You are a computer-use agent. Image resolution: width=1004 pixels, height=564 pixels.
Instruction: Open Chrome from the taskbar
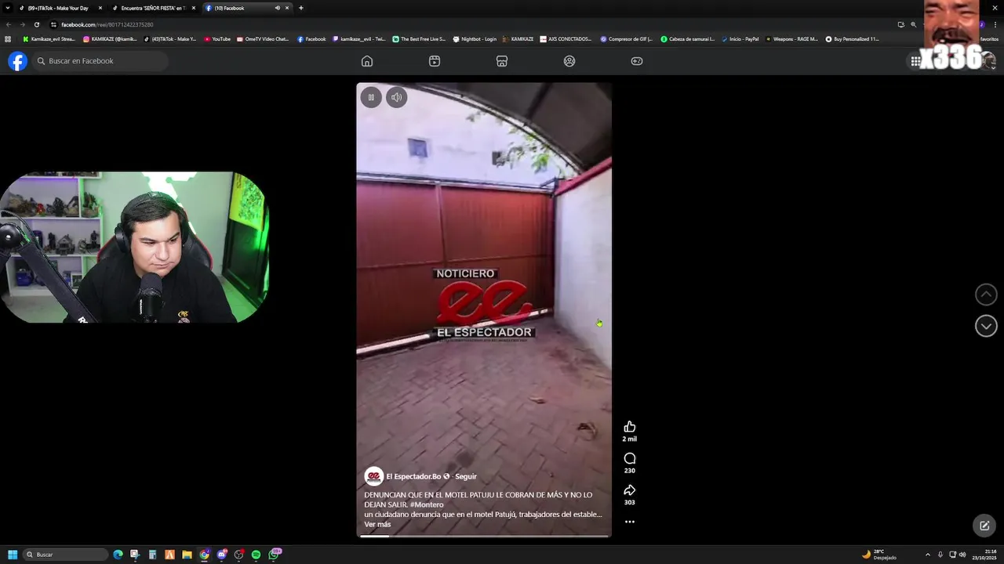[x=204, y=555]
